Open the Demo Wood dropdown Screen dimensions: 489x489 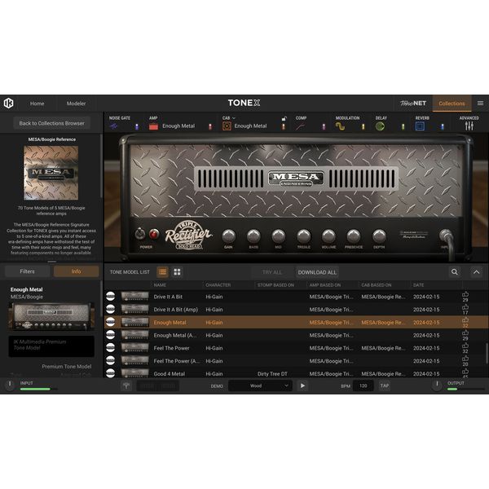pyautogui.click(x=261, y=385)
